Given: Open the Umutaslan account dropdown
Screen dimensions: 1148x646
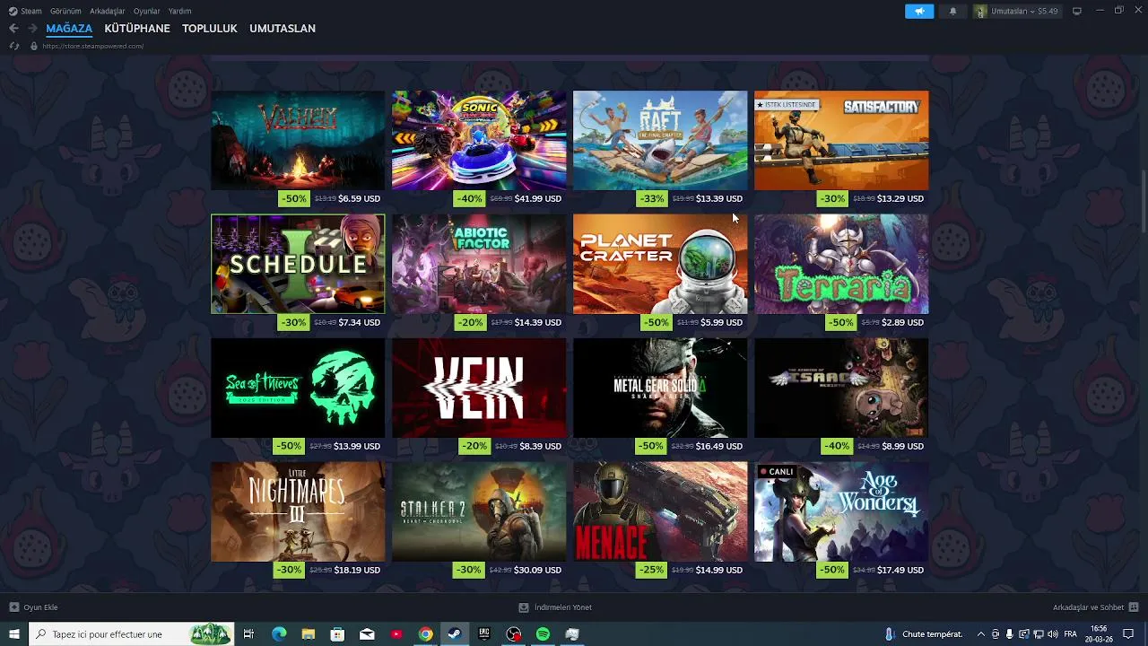Looking at the screenshot, I should [x=1017, y=11].
